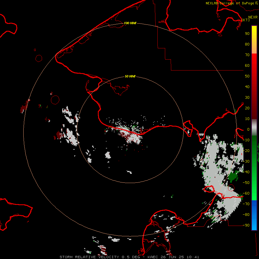Click the 50 NMI range ring label
This screenshot has height=259, width=259.
point(130,76)
